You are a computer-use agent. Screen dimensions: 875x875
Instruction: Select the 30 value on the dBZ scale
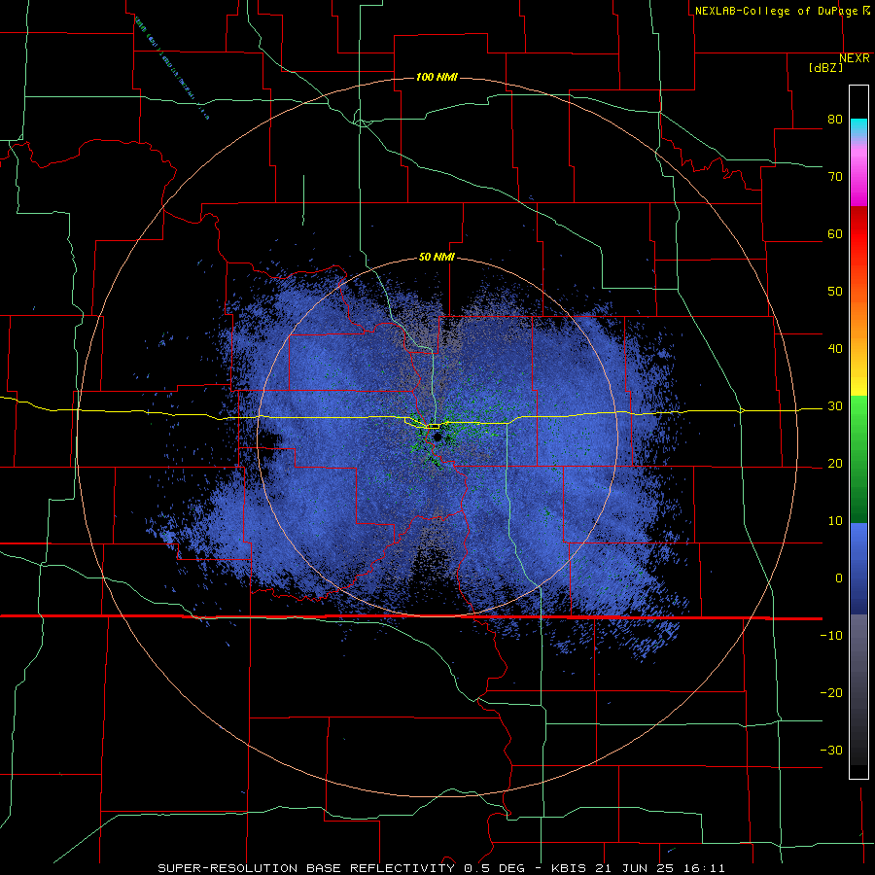(x=835, y=406)
